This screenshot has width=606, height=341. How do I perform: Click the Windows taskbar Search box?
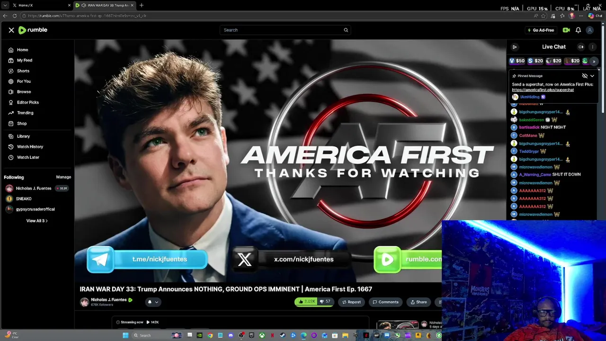[156, 335]
